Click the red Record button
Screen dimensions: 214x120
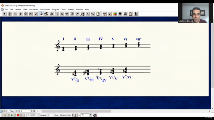18,115
